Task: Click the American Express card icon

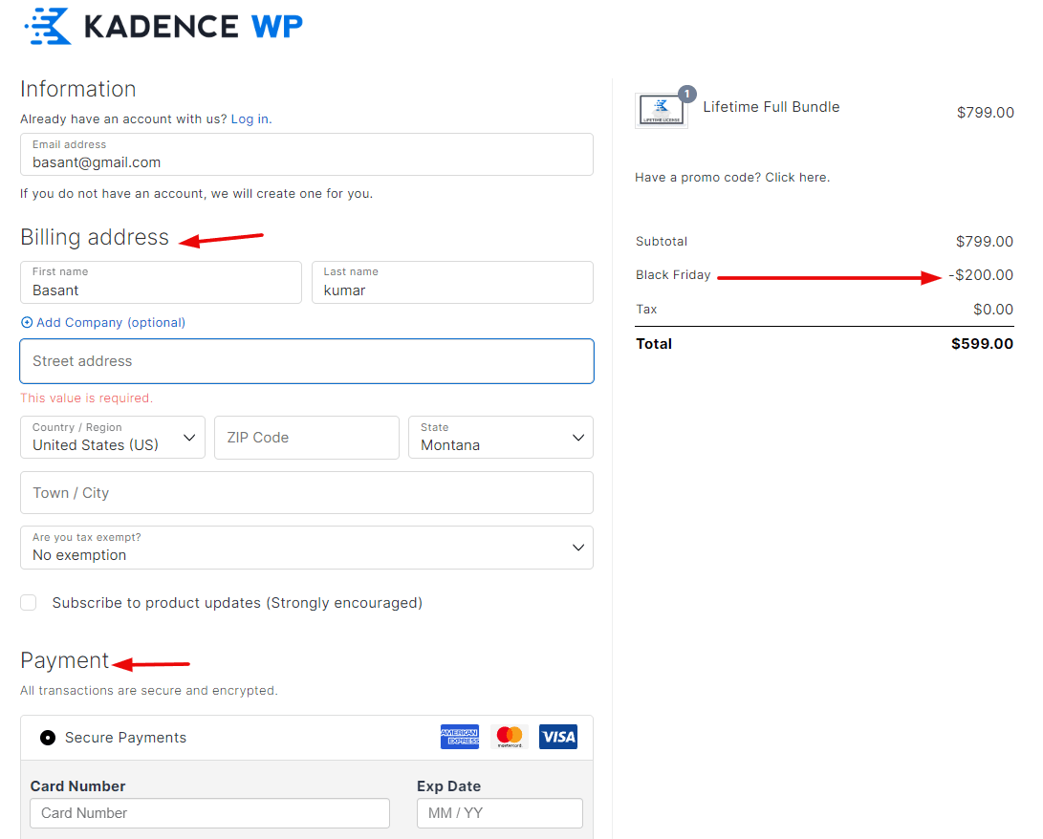Action: tap(459, 737)
